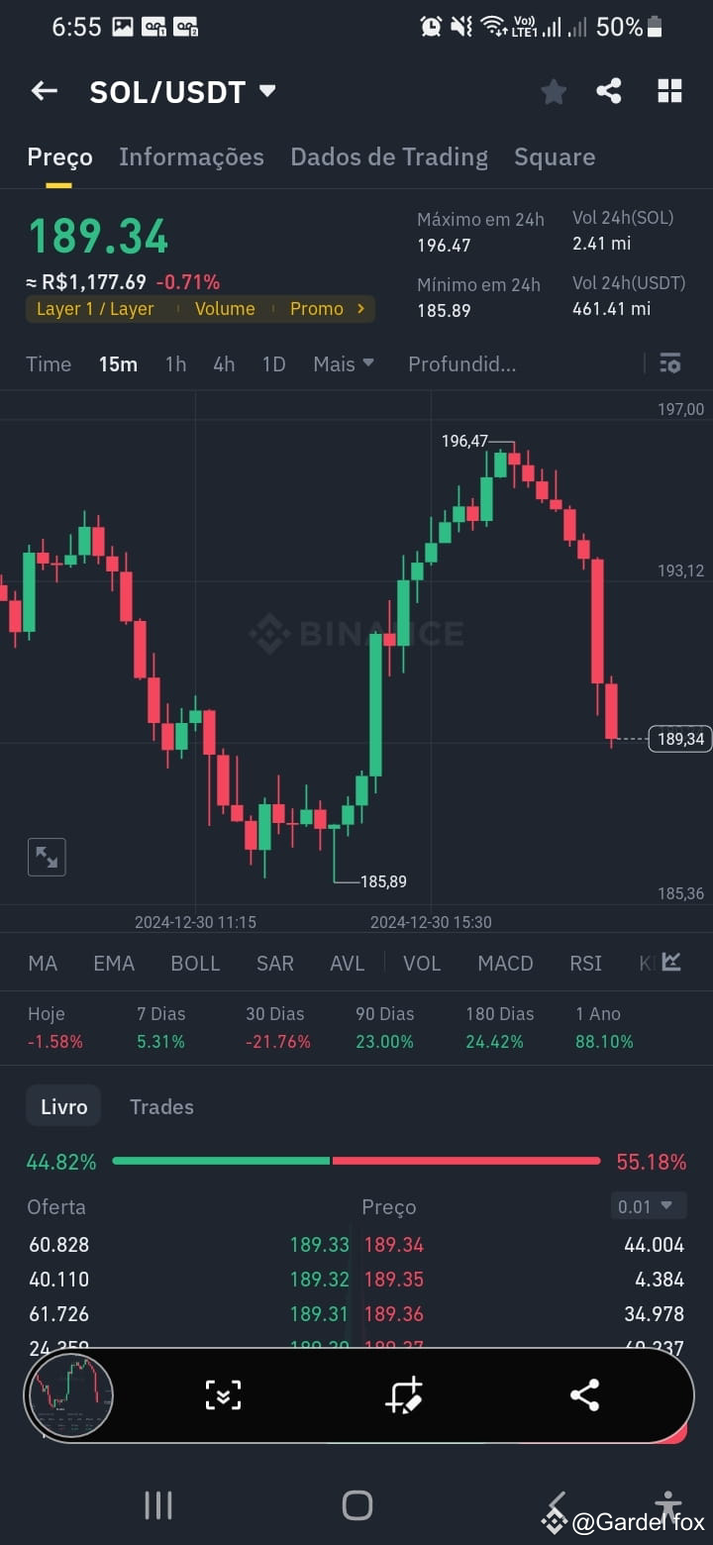Expand the Mais timeframe dropdown
This screenshot has width=713, height=1545.
tap(344, 364)
